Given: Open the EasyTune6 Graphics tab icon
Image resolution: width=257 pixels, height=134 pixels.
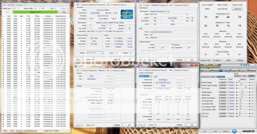Looking at the screenshot, I should point(232,71).
